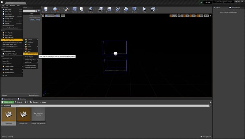Open the Marketplace toolbar icon

82,10
